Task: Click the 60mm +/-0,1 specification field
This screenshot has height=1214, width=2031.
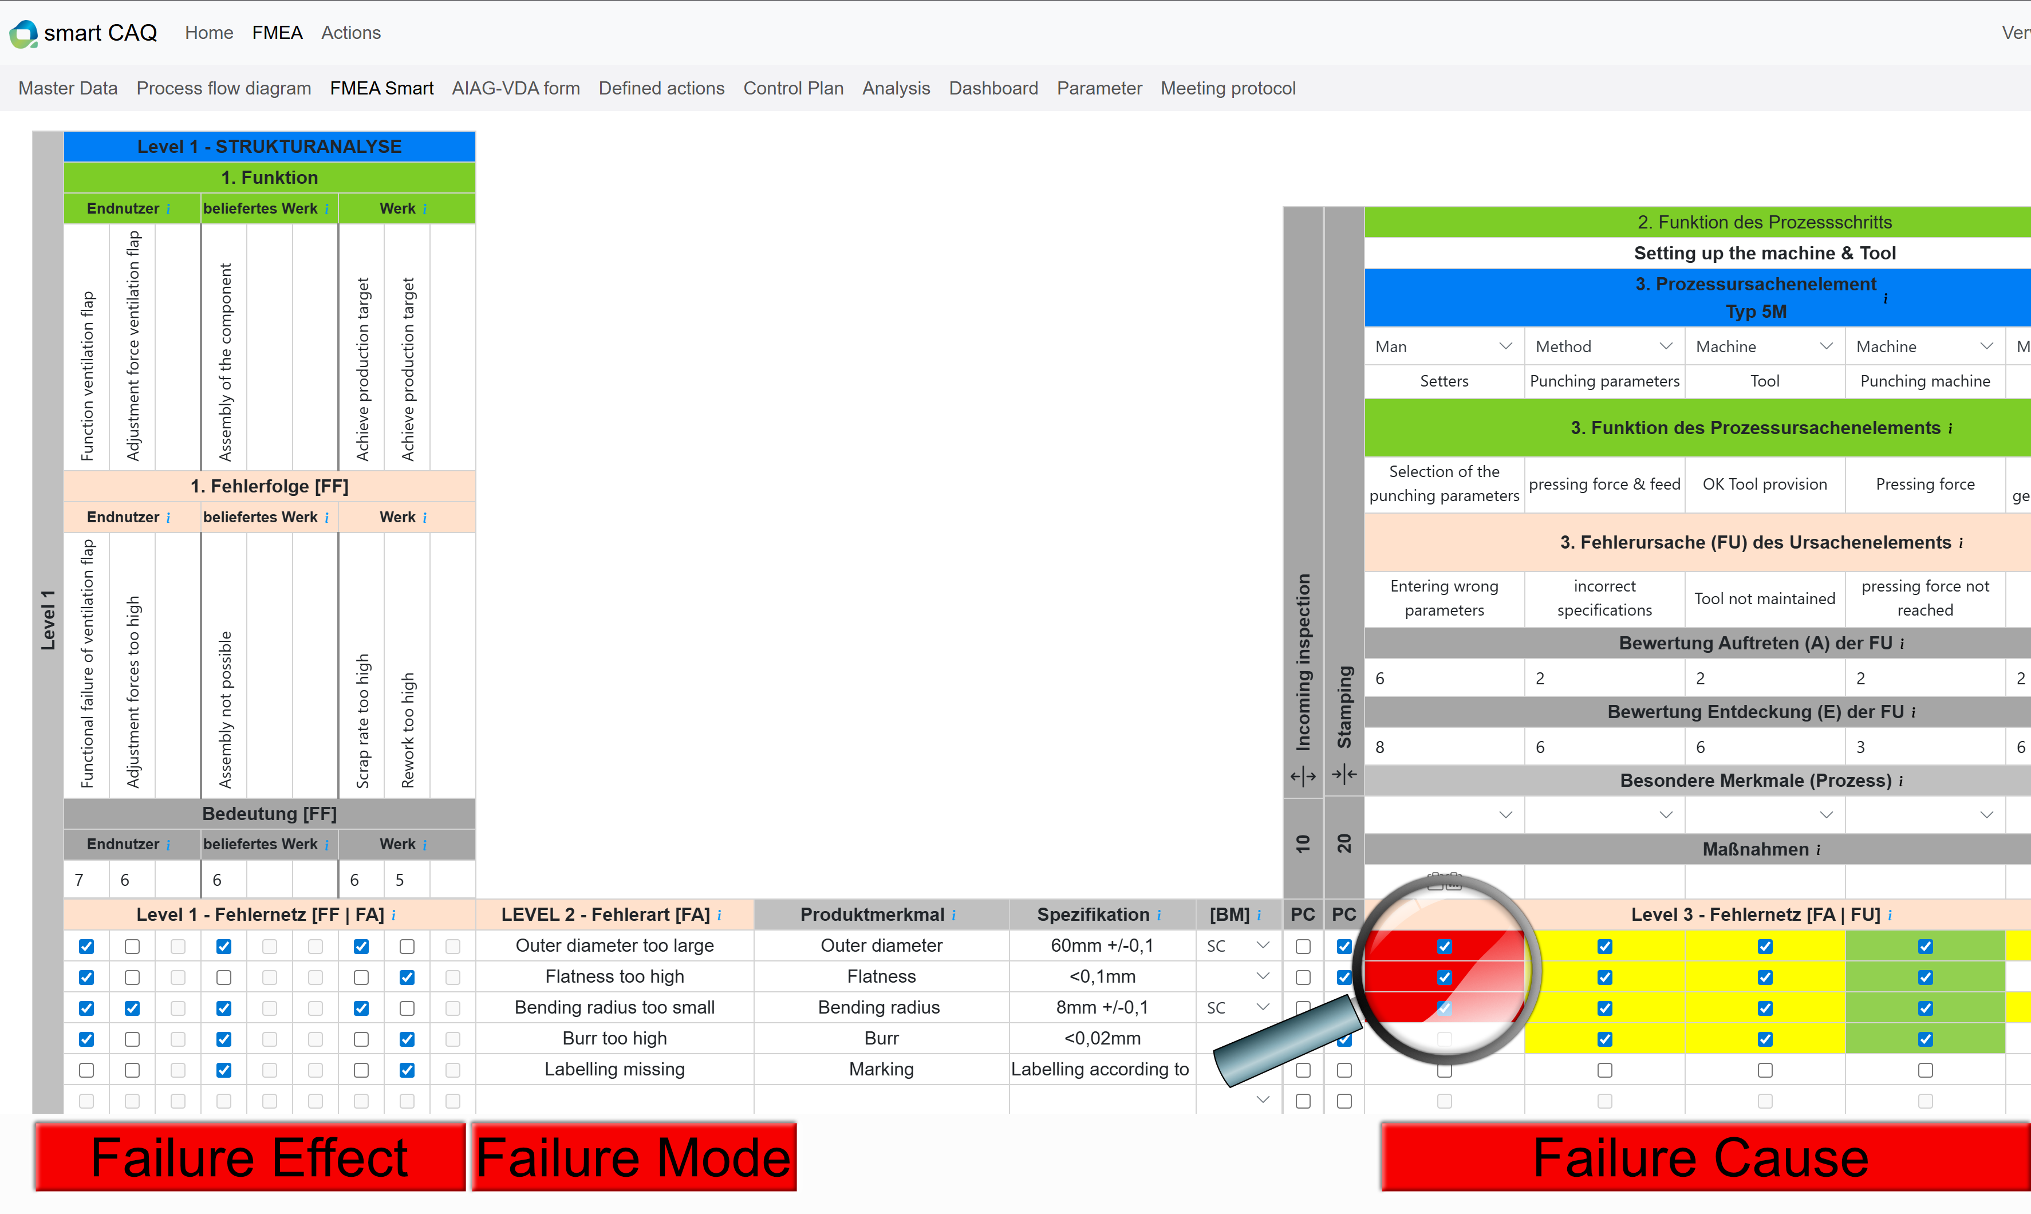Action: pos(1102,945)
